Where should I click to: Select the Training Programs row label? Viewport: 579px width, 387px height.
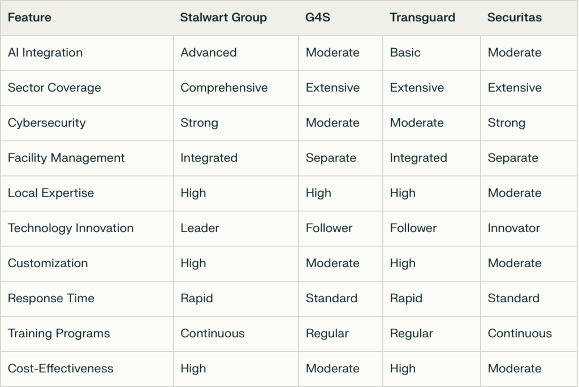point(59,333)
